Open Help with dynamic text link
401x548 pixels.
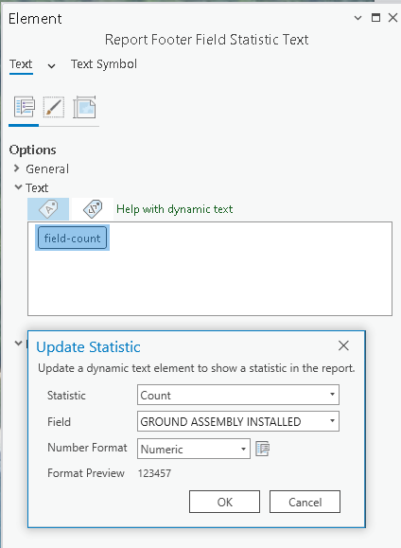coord(175,209)
